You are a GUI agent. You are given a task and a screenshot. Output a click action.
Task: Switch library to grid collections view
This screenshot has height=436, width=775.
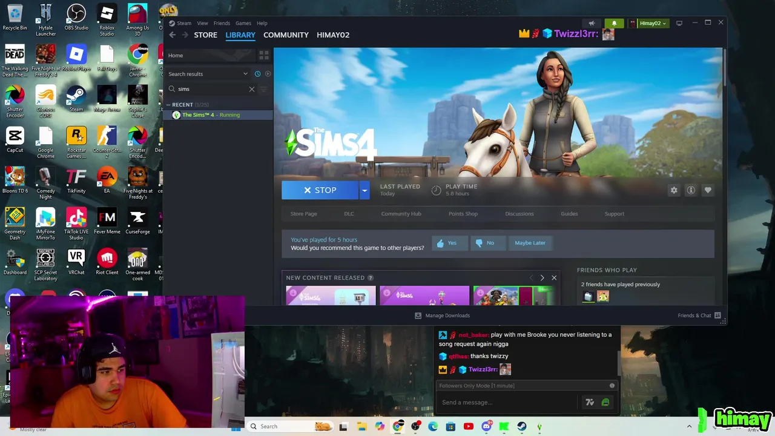click(264, 55)
